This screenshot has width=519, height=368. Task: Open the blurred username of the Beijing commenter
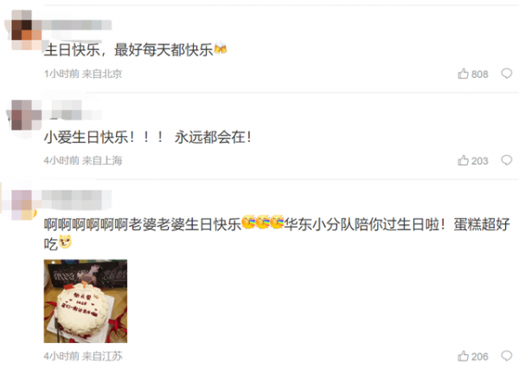tap(77, 25)
